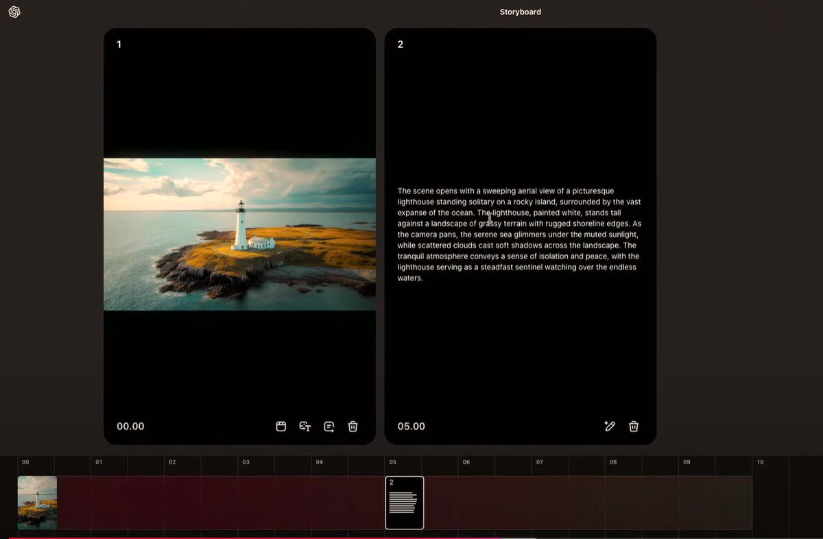The image size is (823, 539).
Task: Click the OpenAI logo icon
Action: point(14,12)
